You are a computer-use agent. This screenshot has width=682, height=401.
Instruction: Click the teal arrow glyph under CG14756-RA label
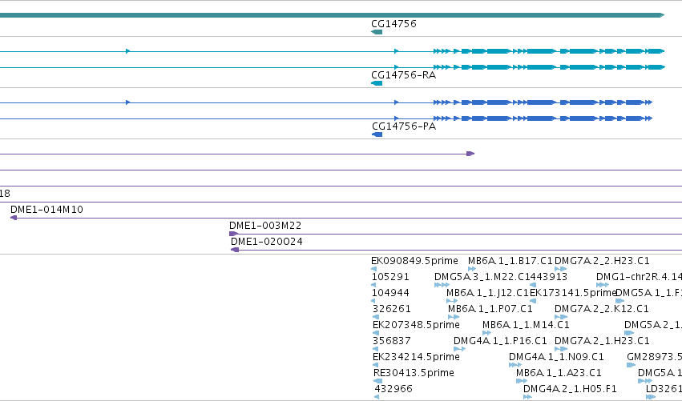pos(377,83)
